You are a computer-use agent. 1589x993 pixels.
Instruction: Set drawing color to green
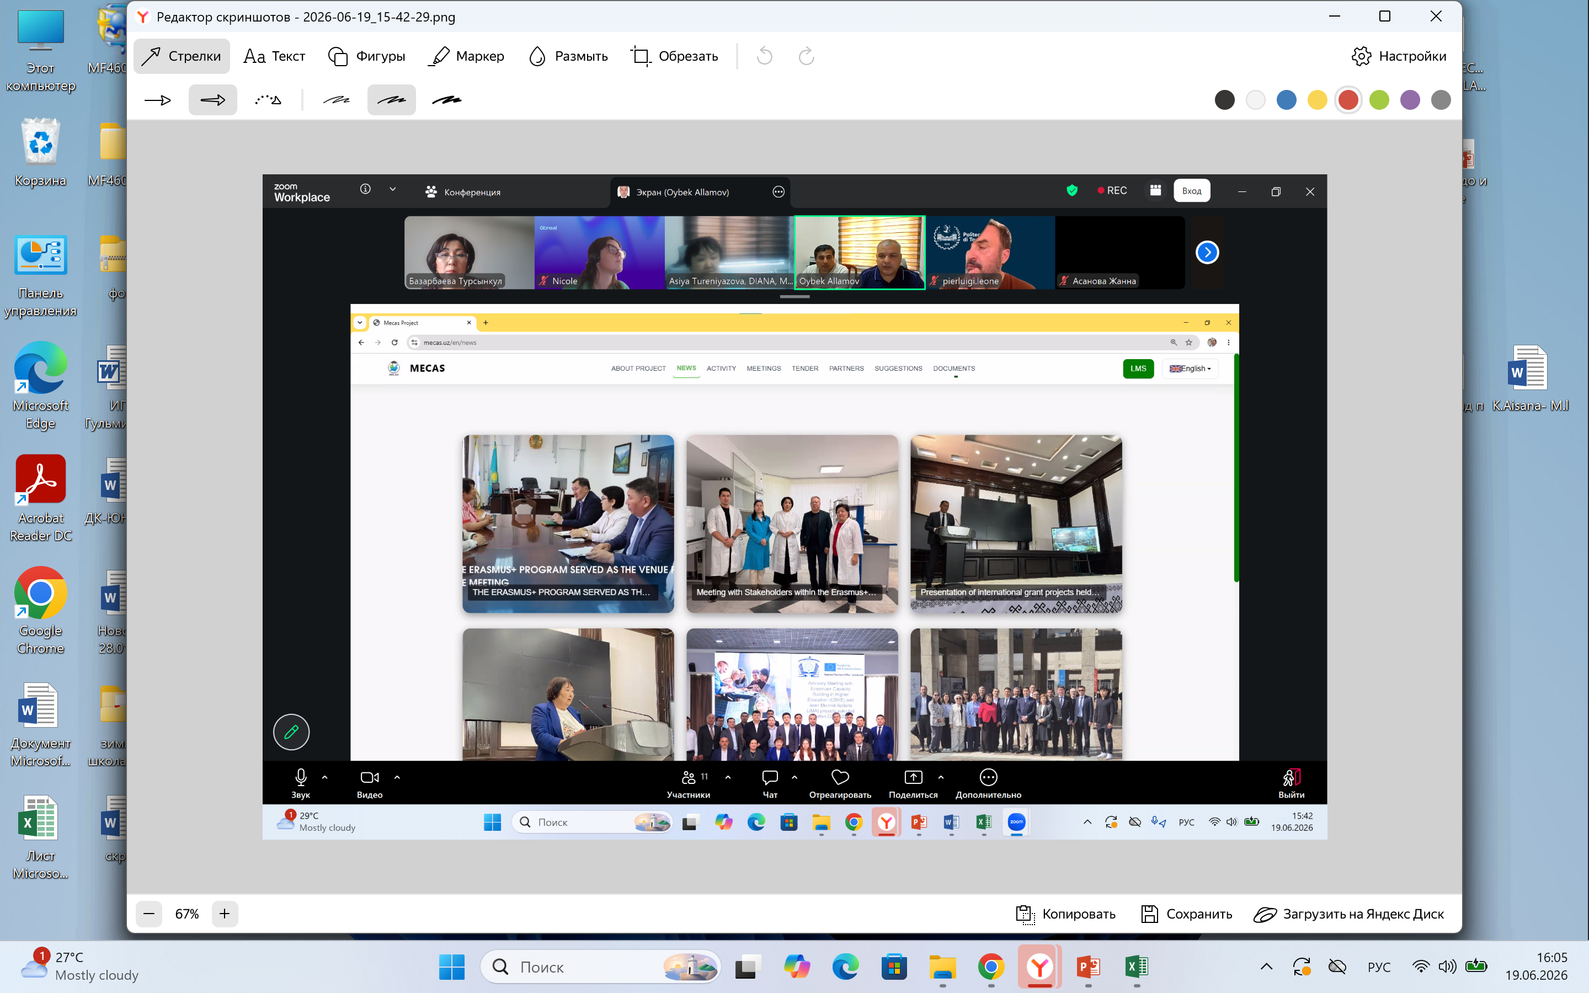coord(1379,100)
